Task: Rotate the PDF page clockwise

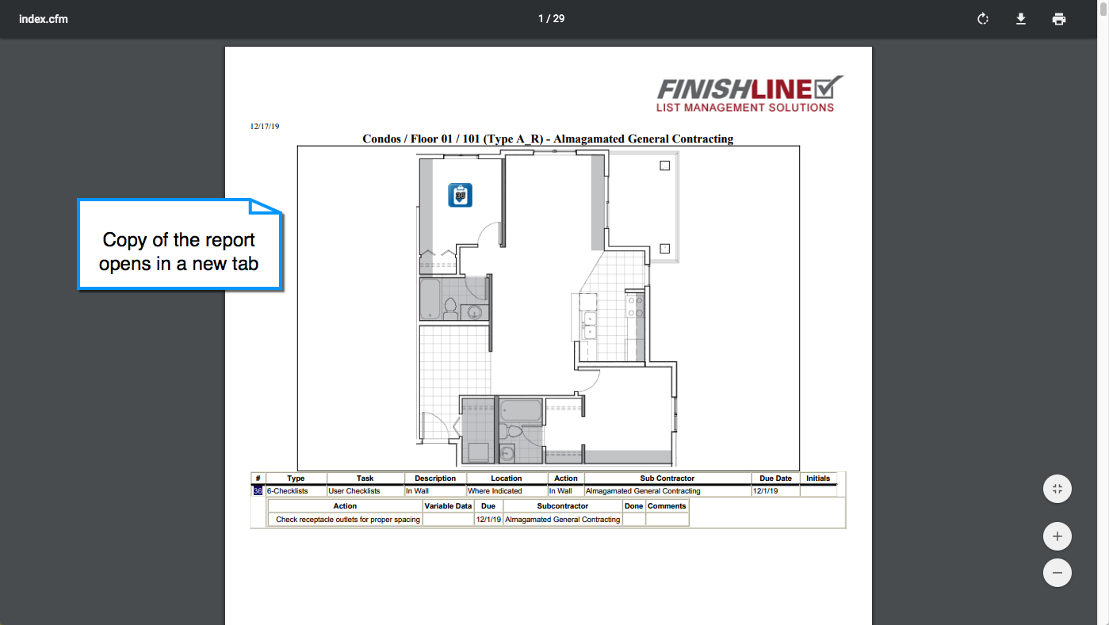Action: click(983, 19)
